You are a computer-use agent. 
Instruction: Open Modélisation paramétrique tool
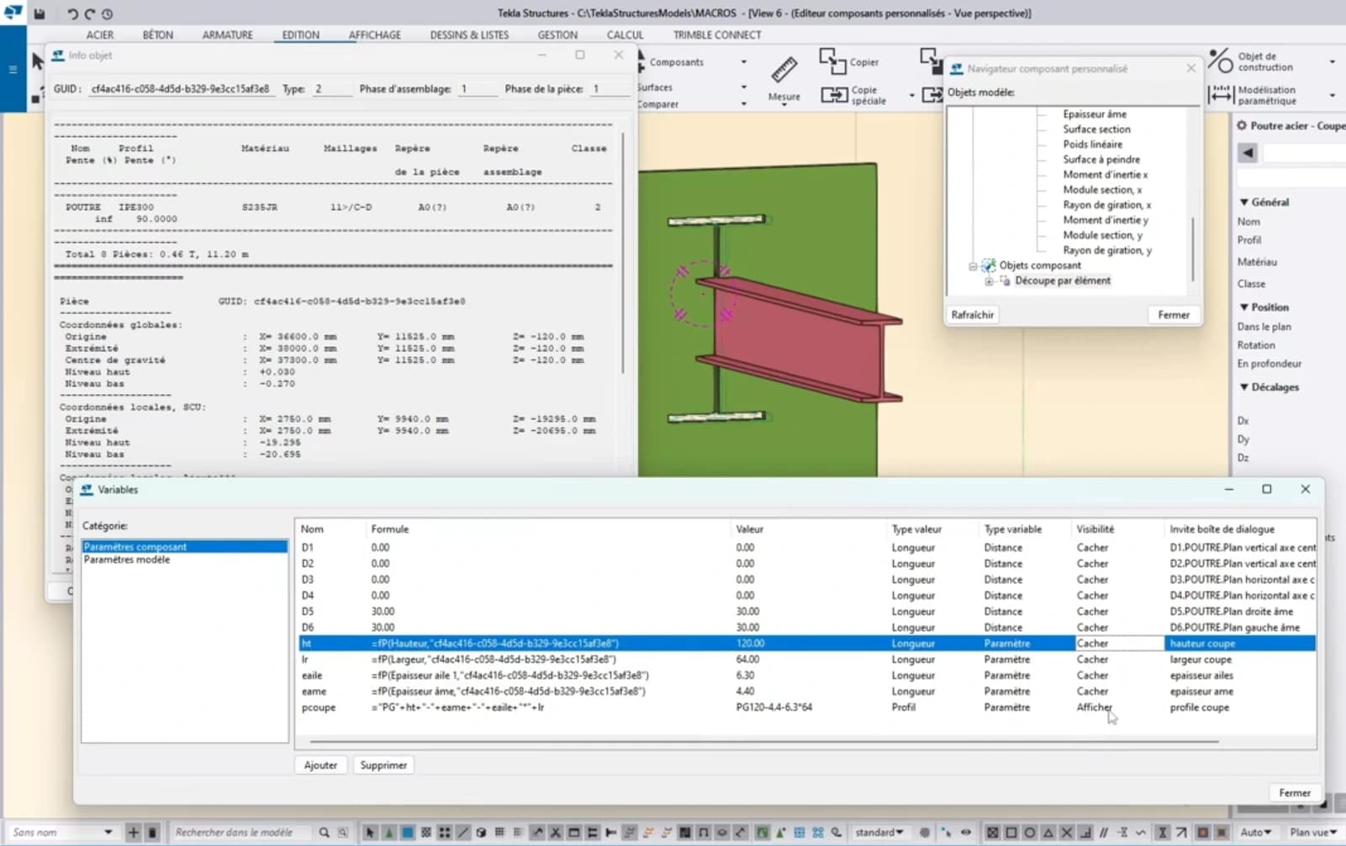click(x=1220, y=95)
